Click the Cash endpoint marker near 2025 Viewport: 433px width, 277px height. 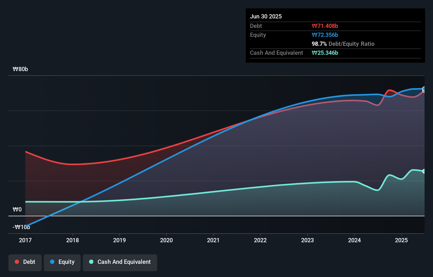(424, 171)
